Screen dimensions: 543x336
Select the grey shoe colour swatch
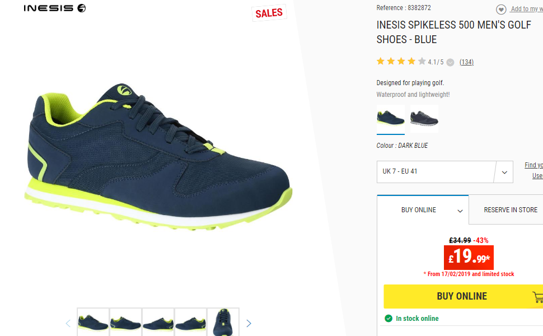[424, 119]
